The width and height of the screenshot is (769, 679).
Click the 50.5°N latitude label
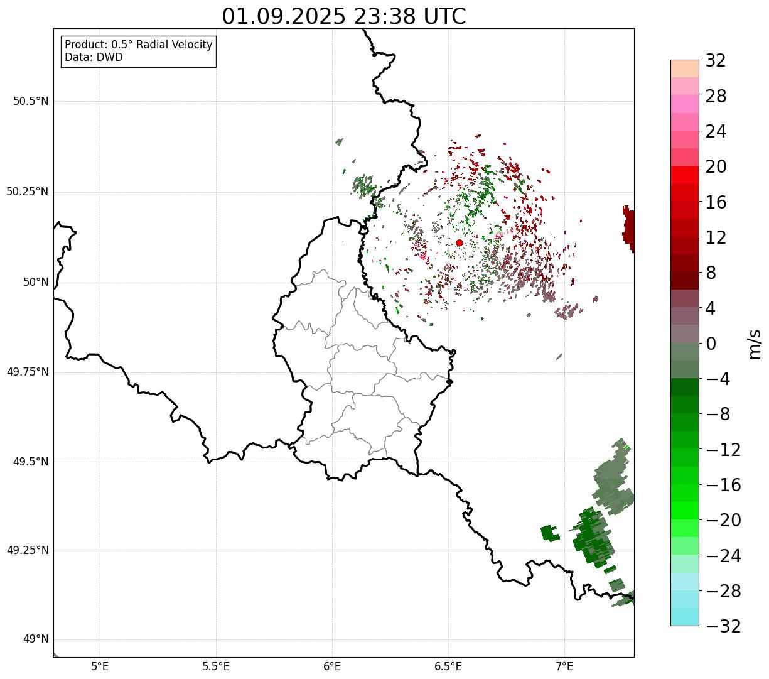(x=31, y=101)
